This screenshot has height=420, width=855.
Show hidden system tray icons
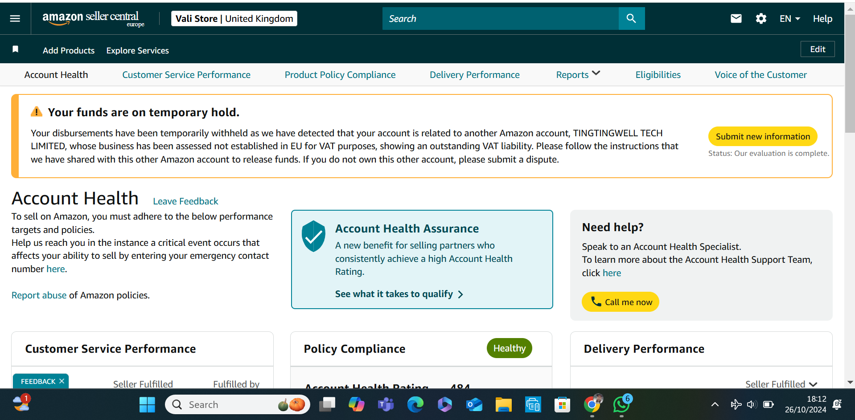[715, 404]
